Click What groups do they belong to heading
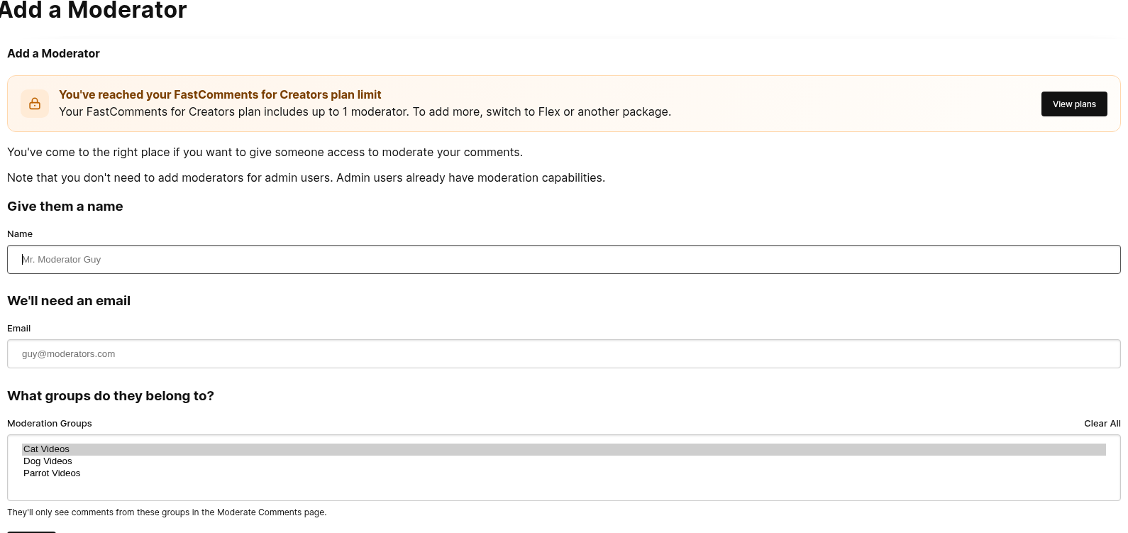Viewport: 1128px width, 533px height. click(x=111, y=396)
